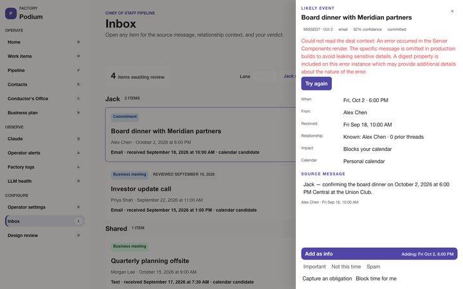The width and height of the screenshot is (463, 289).
Task: Mark the event as Important
Action: pyautogui.click(x=314, y=267)
